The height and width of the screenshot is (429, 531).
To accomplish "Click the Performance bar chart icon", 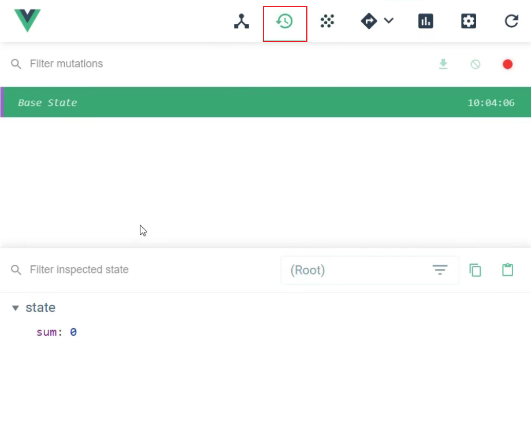I will [425, 21].
